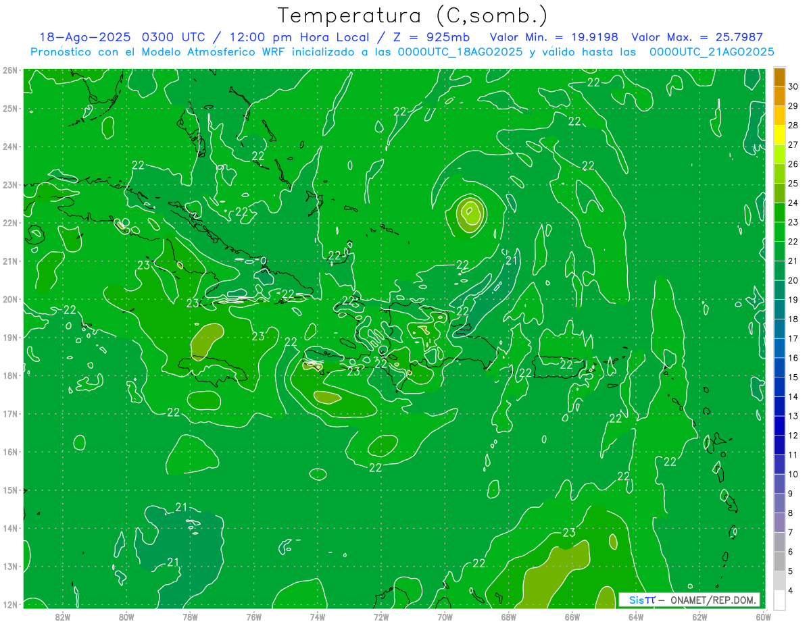Click the purple swatch between 7 and 8
The width and height of the screenshot is (811, 626).
pyautogui.click(x=779, y=522)
